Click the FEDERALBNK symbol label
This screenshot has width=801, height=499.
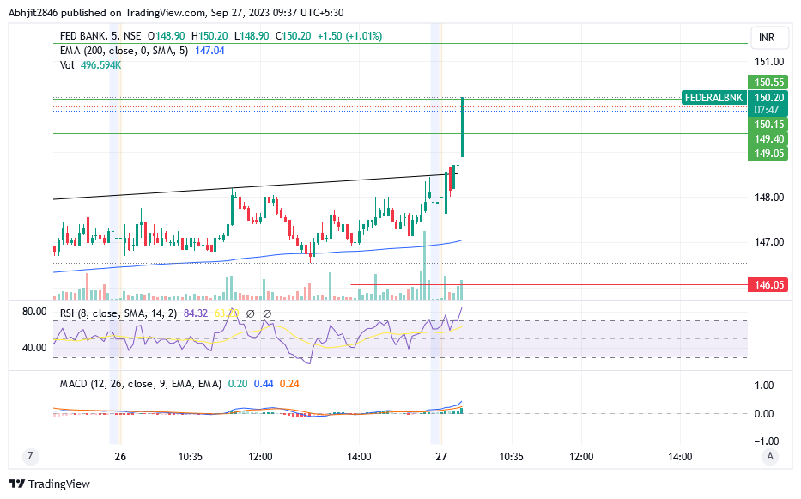(713, 97)
